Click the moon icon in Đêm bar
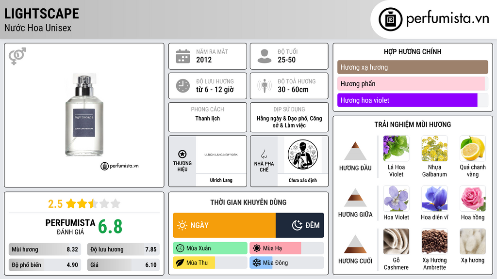Image resolution: width=497 pixels, height=279 pixels. tap(297, 225)
